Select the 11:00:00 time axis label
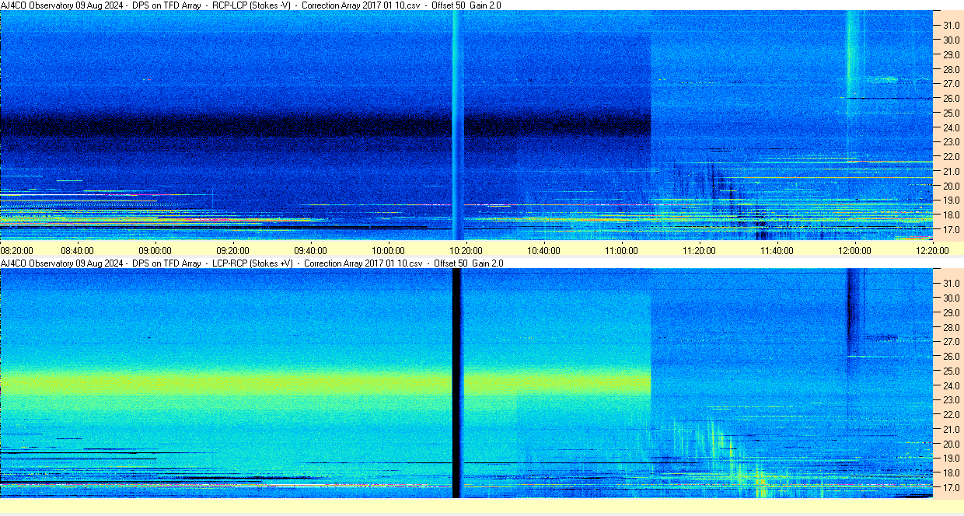The height and width of the screenshot is (516, 964). [621, 250]
